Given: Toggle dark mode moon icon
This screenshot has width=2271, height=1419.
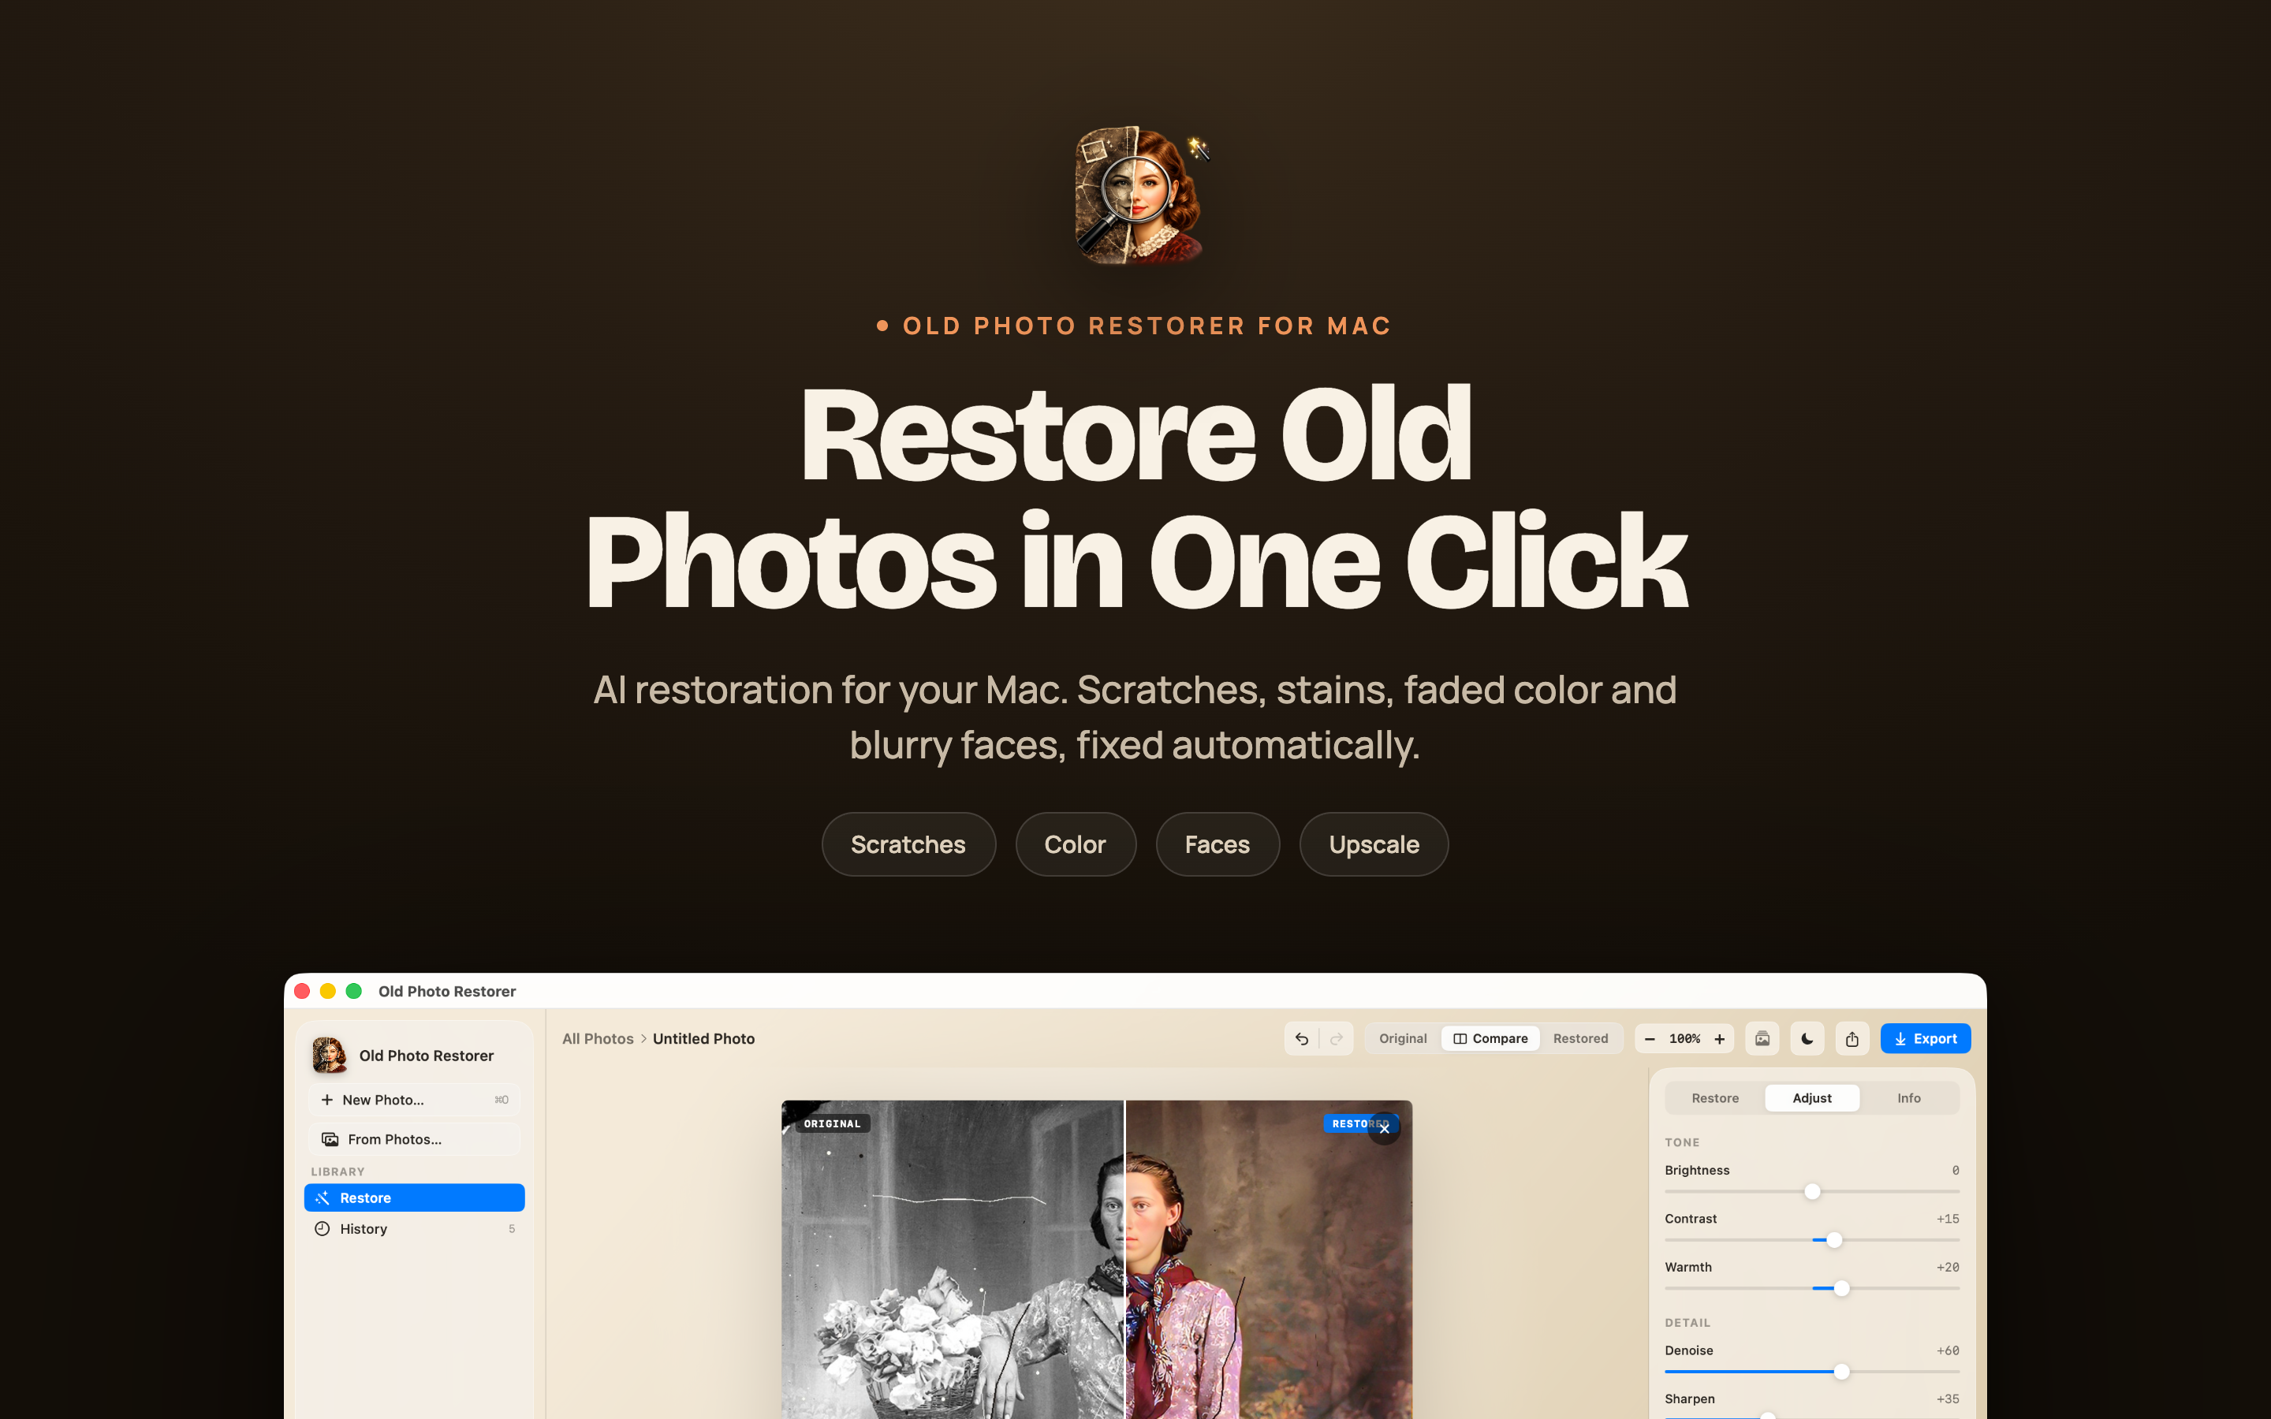Looking at the screenshot, I should pos(1807,1038).
